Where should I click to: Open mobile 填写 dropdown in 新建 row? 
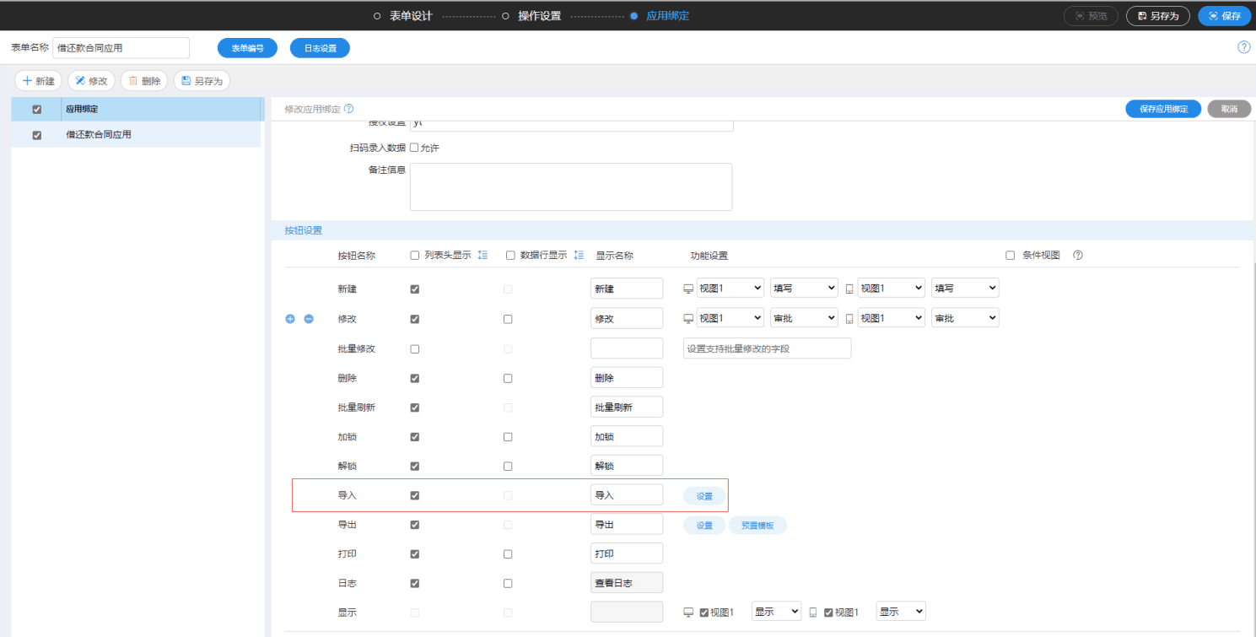pyautogui.click(x=965, y=289)
